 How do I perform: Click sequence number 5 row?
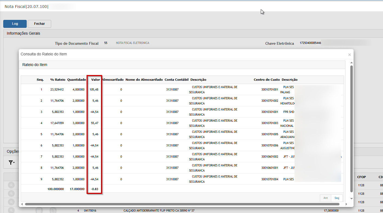point(41,134)
